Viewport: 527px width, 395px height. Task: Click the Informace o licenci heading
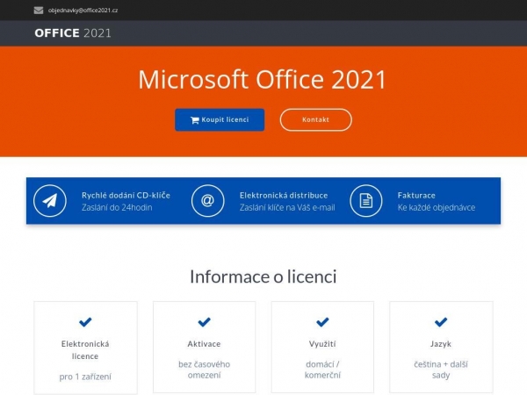point(263,276)
